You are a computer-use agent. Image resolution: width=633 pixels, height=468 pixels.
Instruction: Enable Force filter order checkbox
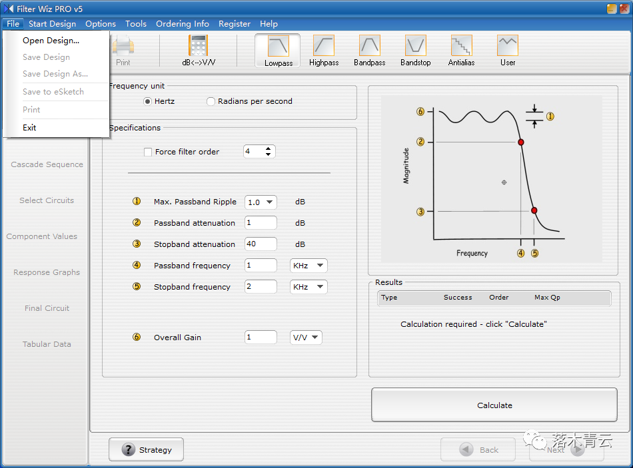click(148, 152)
